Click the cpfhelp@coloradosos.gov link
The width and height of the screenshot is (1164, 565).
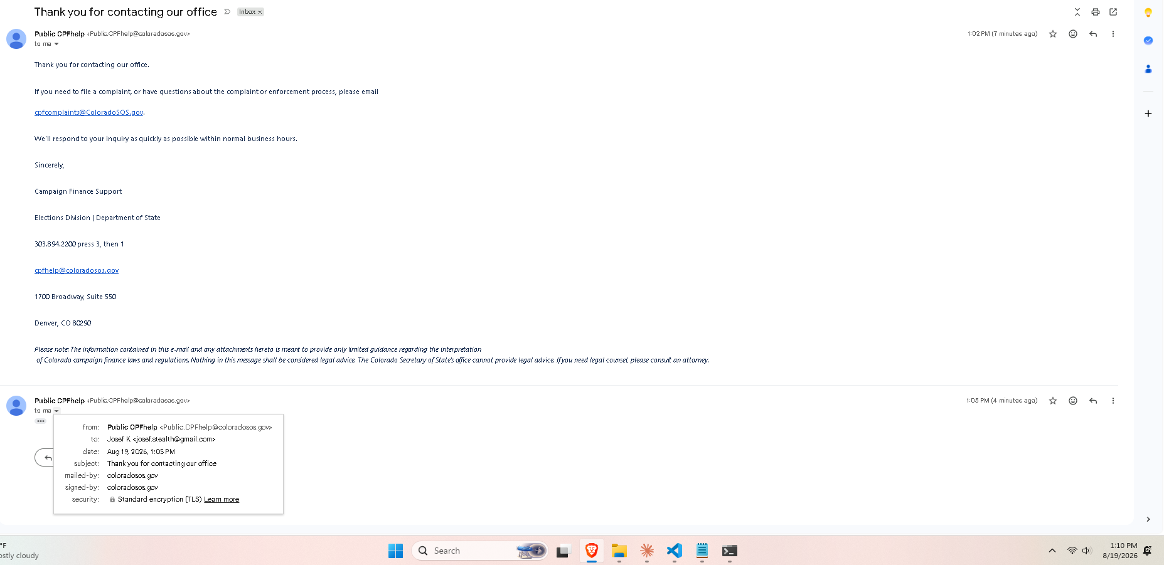tap(77, 270)
